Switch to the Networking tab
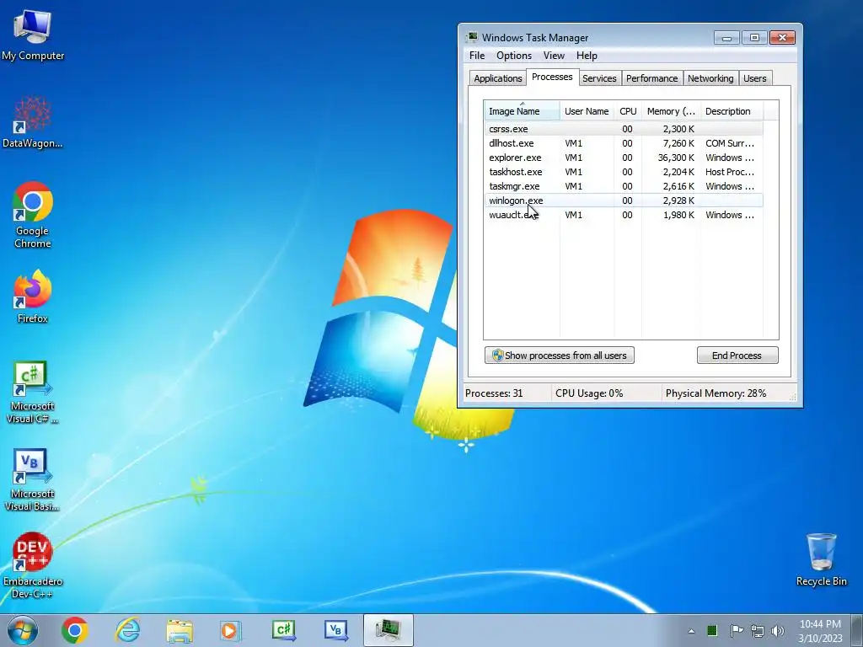 coord(710,78)
